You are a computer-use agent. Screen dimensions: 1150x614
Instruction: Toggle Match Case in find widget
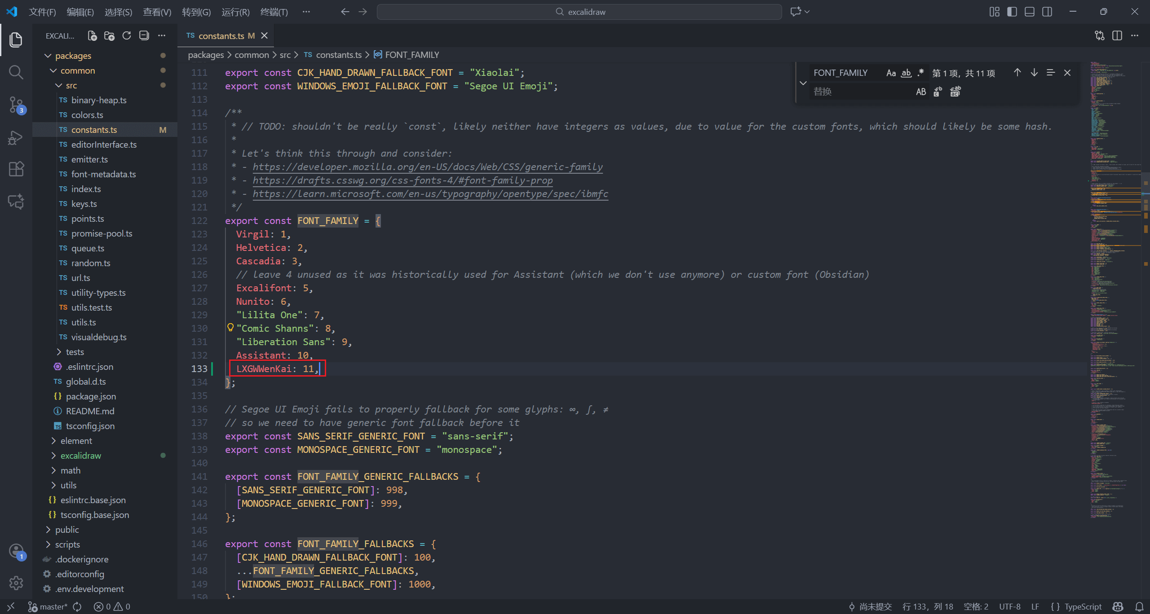point(891,73)
